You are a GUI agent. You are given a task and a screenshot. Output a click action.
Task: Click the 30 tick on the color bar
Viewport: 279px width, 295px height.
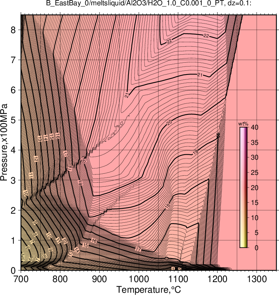[x=255, y=157]
